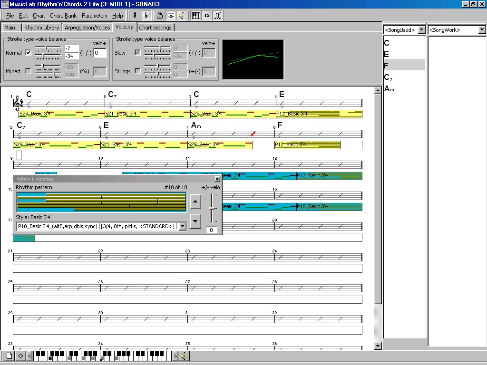Toggle the whole-note staff view icon
The image size is (487, 365).
click(x=171, y=15)
